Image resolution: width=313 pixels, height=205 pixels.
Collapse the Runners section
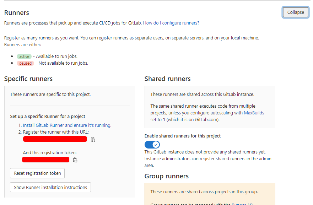(296, 12)
